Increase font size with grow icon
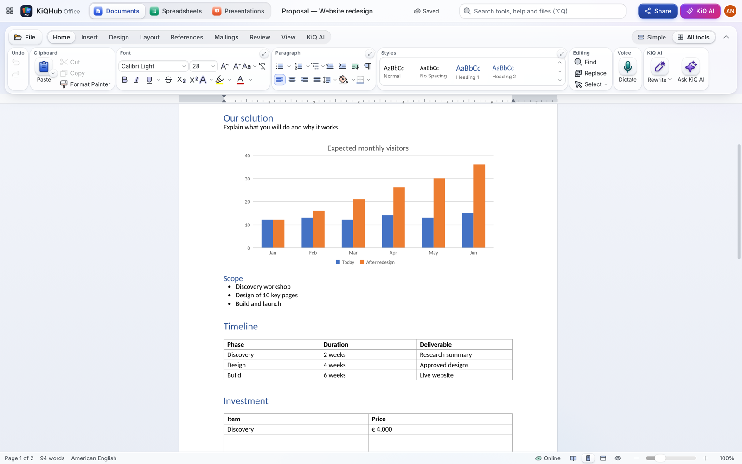The width and height of the screenshot is (742, 464). tap(224, 66)
